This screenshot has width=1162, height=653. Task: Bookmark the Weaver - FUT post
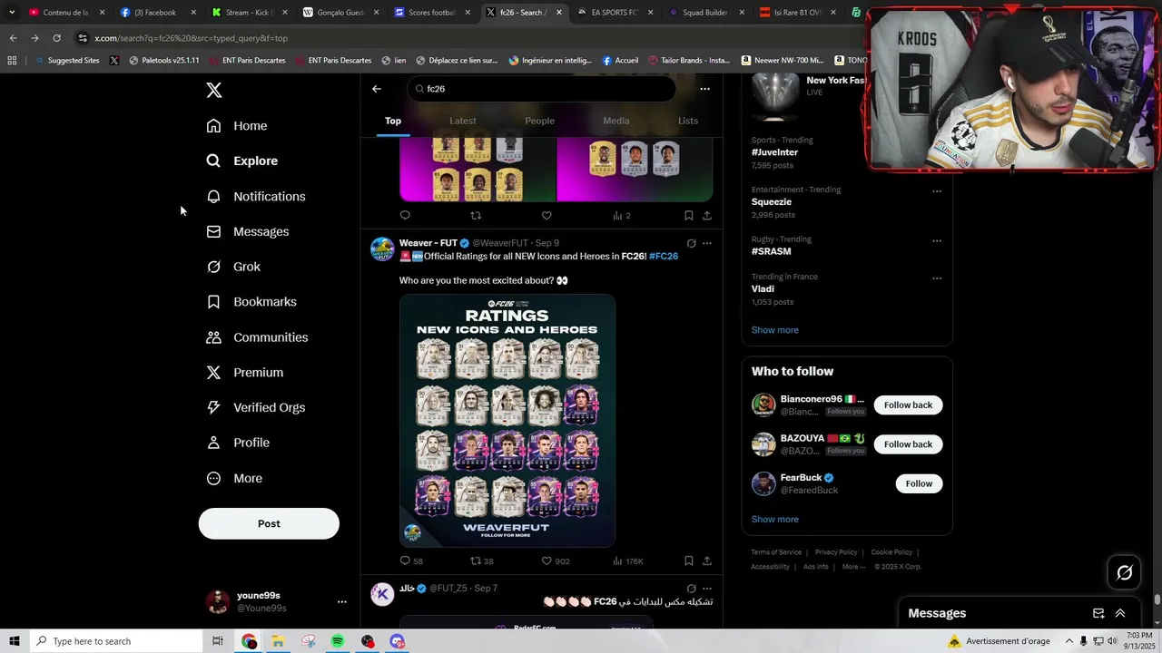coord(688,561)
